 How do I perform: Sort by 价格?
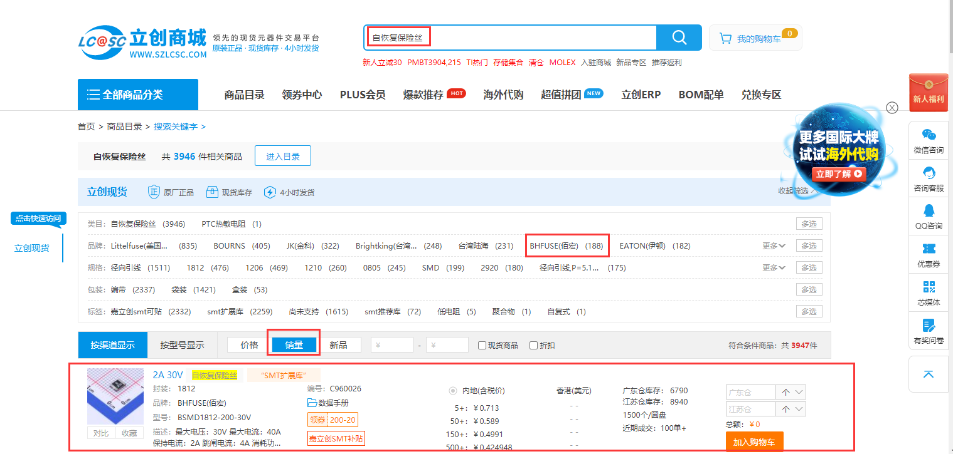249,345
